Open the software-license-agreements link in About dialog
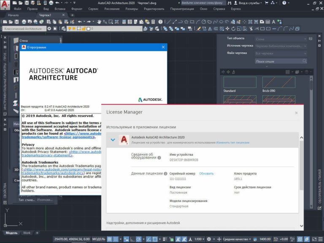 [58, 137]
